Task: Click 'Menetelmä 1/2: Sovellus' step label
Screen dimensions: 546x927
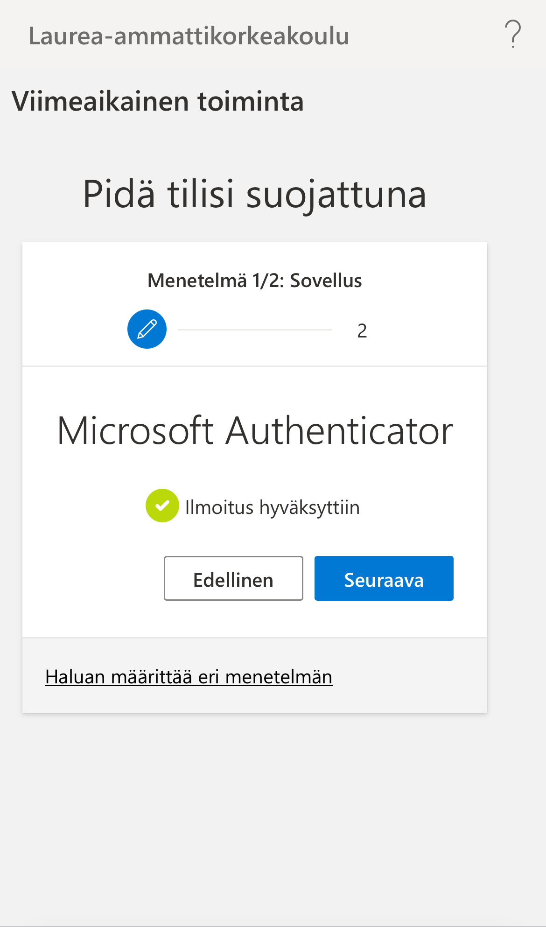Action: (x=254, y=281)
